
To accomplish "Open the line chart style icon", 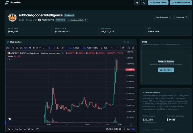I will [x=45, y=48].
